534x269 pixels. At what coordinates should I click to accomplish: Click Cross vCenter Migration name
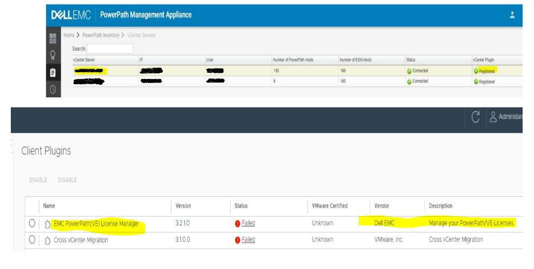click(x=81, y=240)
